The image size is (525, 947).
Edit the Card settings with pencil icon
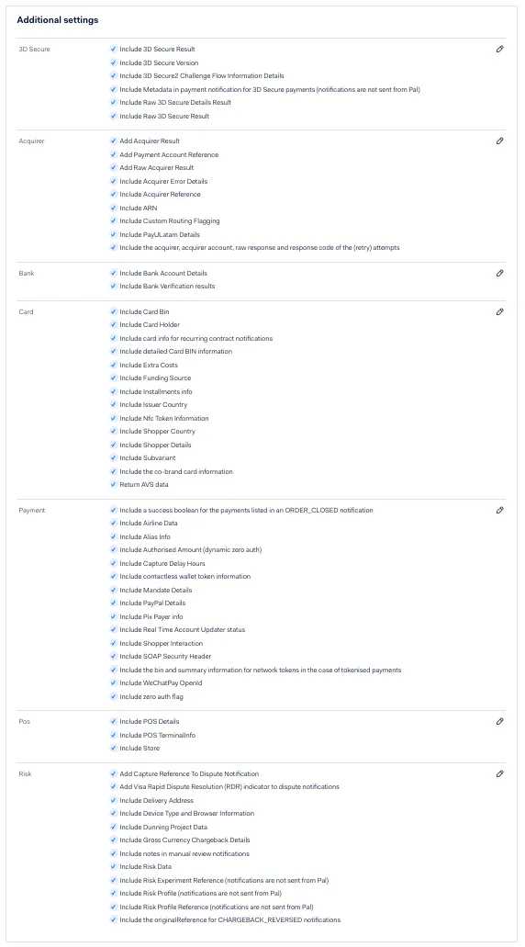499,311
